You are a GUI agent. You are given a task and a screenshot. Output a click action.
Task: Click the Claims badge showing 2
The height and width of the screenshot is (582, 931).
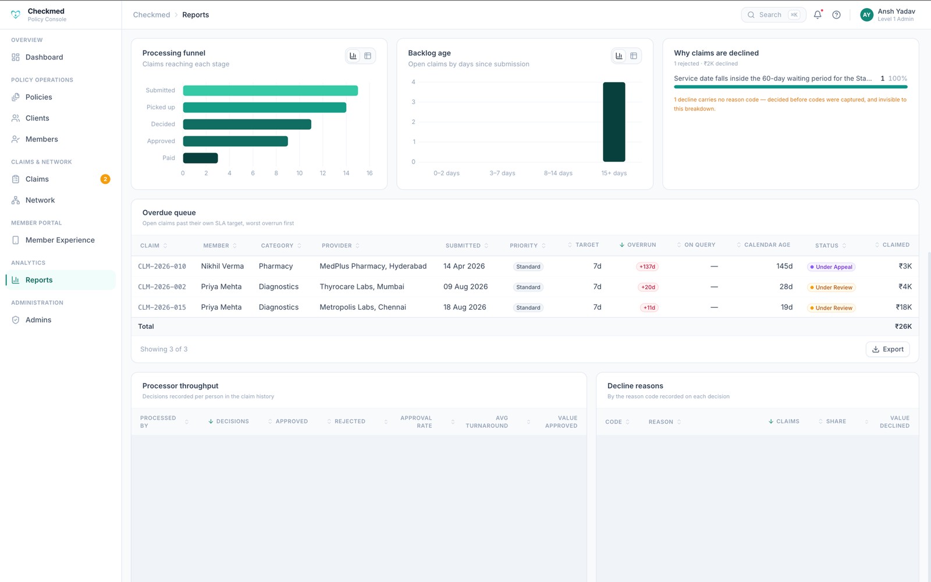coord(105,179)
